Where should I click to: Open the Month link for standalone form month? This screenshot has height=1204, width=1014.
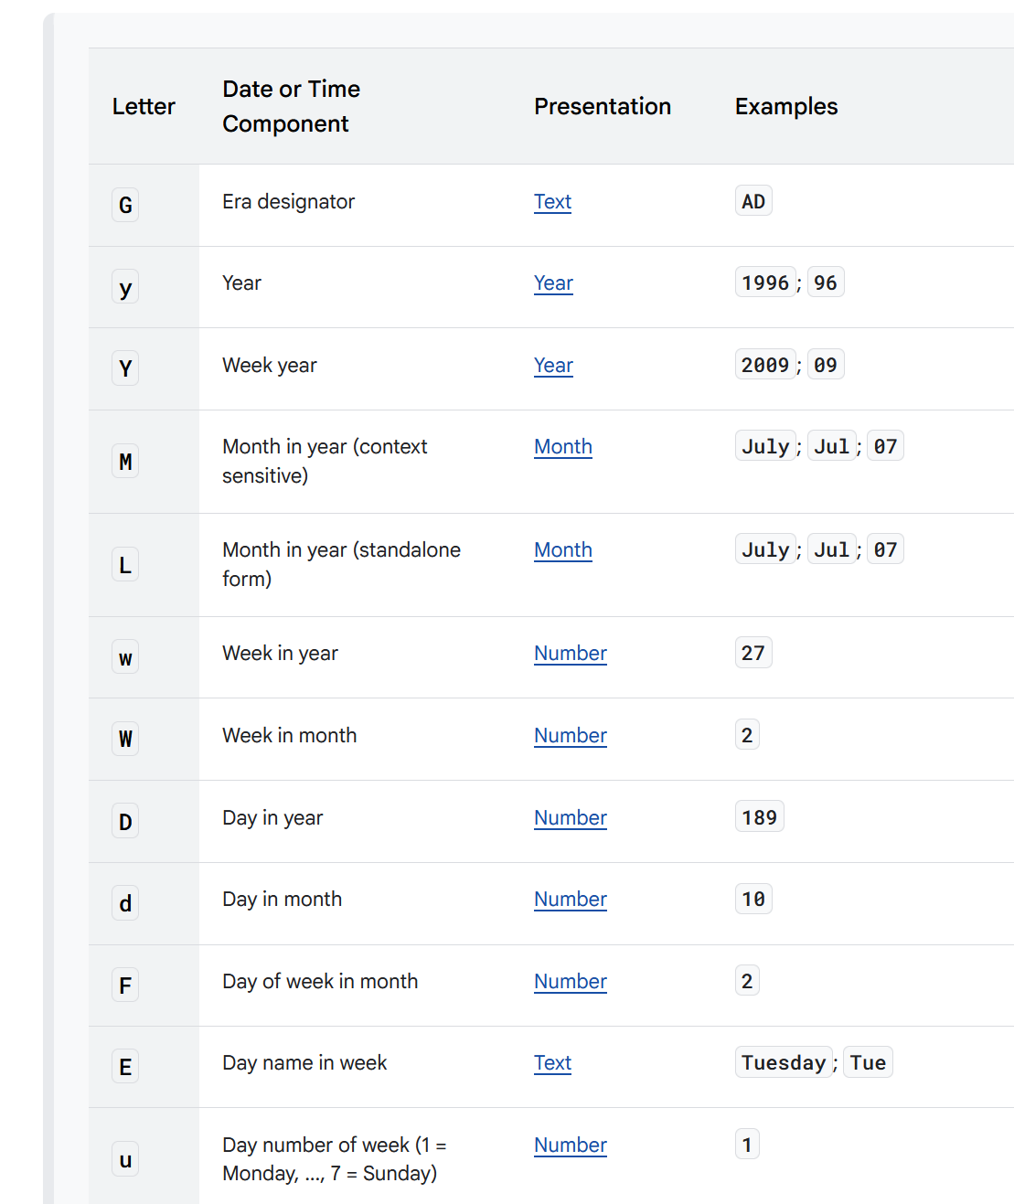pyautogui.click(x=562, y=550)
